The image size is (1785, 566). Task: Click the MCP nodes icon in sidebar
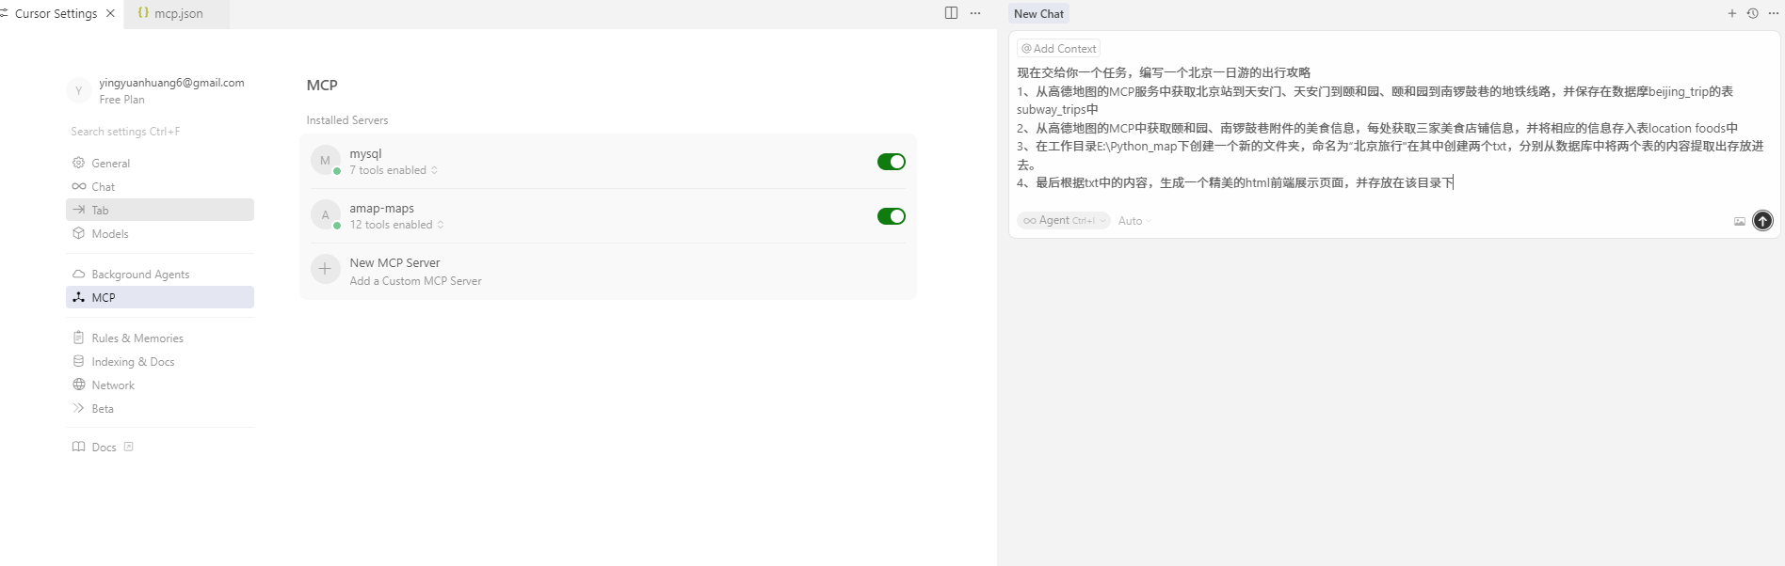click(79, 297)
